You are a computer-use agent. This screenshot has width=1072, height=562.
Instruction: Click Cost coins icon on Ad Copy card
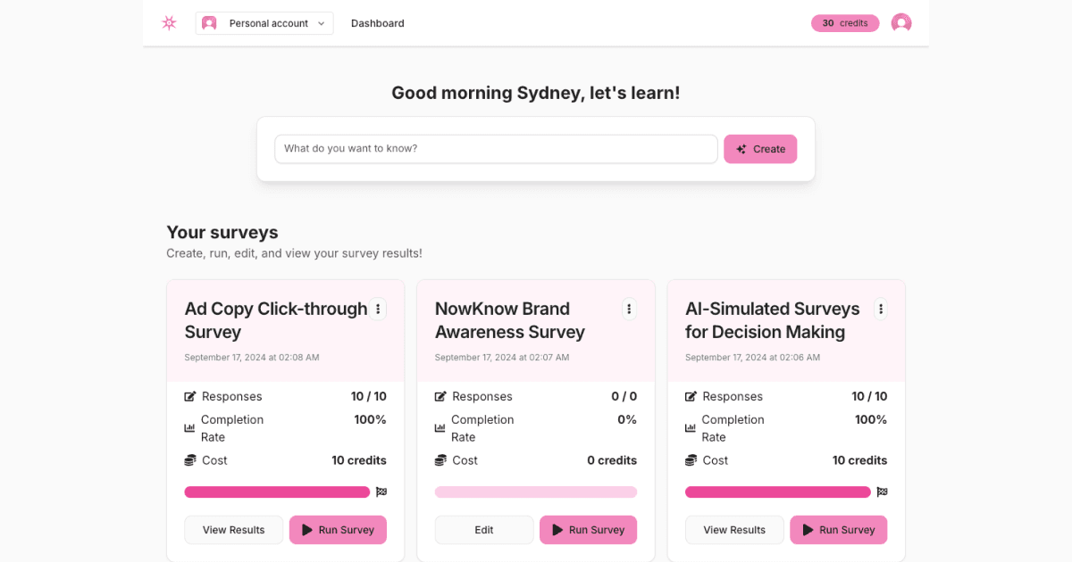click(190, 460)
